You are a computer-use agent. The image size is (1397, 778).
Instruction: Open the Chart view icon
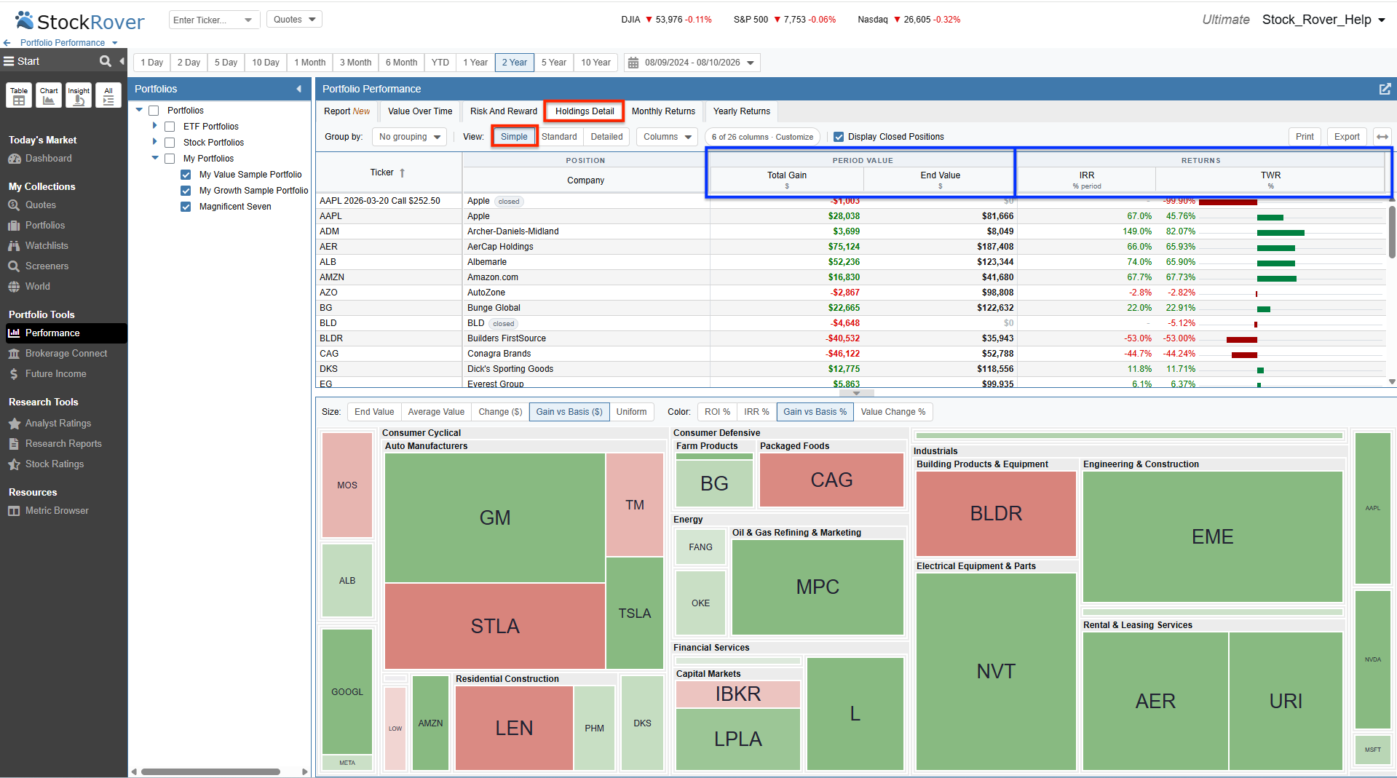(x=49, y=95)
